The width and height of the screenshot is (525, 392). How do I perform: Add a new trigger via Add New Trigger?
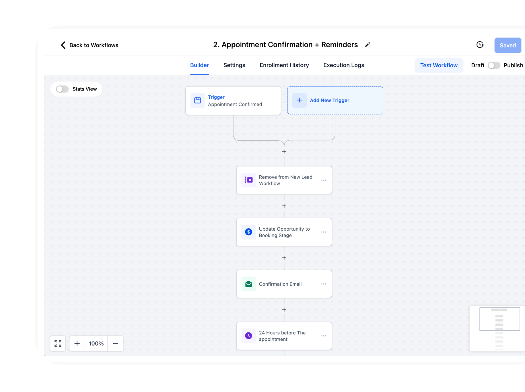point(329,100)
